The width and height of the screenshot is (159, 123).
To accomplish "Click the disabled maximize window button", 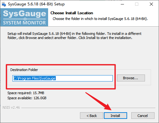I will [x=137, y=4].
